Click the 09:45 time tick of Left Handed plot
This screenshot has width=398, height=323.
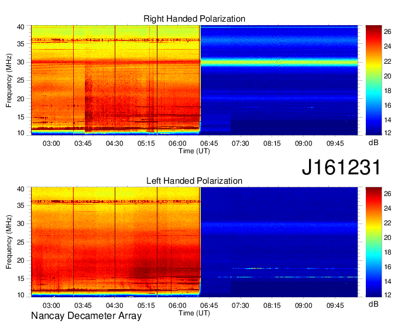pos(335,305)
